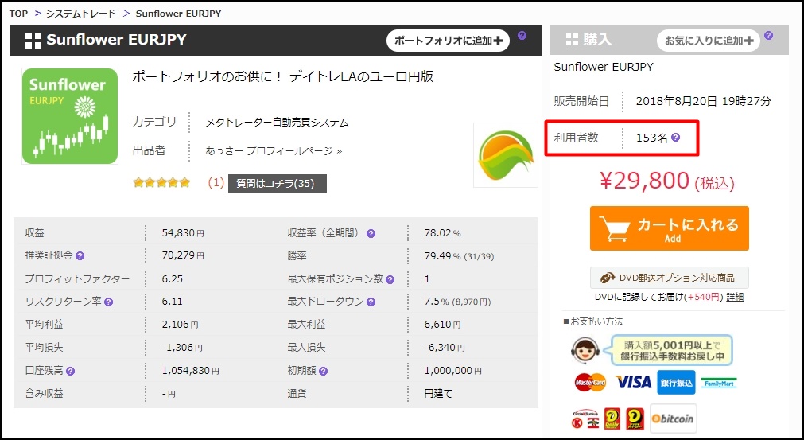Click the 初期額 value 1,000,000円
This screenshot has height=440, width=804.
[452, 371]
